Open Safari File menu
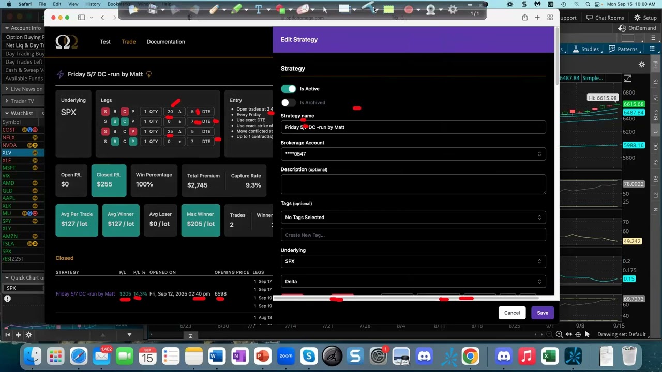 click(x=42, y=4)
